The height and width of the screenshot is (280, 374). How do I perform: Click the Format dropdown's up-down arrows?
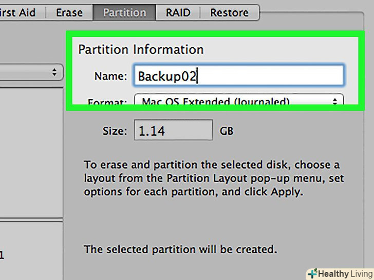click(x=335, y=101)
